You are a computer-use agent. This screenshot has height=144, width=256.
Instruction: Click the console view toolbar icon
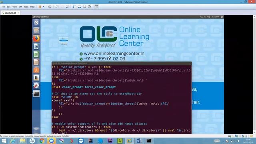[x=97, y=7]
